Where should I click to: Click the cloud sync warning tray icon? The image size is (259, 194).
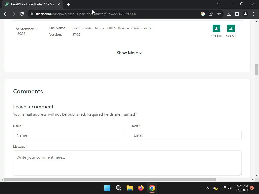point(215,188)
